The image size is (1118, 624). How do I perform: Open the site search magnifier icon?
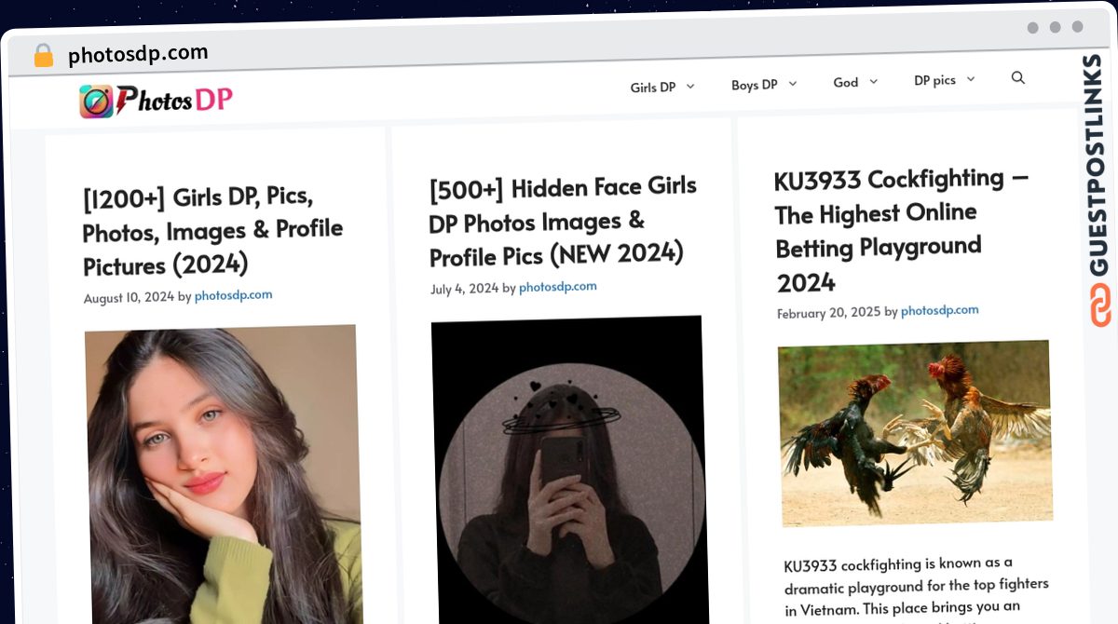[1018, 78]
